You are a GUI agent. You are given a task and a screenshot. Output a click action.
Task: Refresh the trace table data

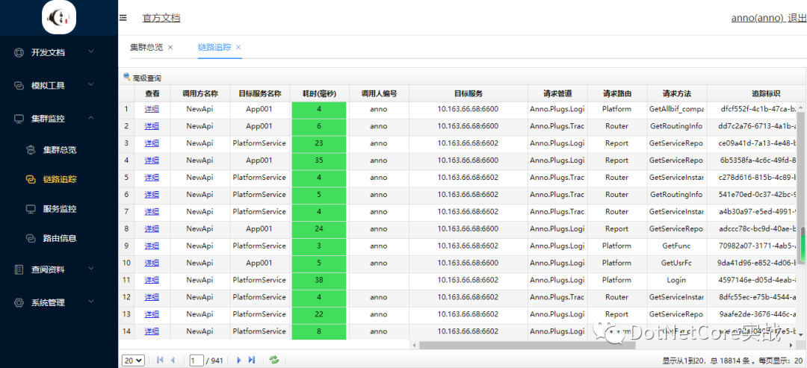tap(274, 360)
